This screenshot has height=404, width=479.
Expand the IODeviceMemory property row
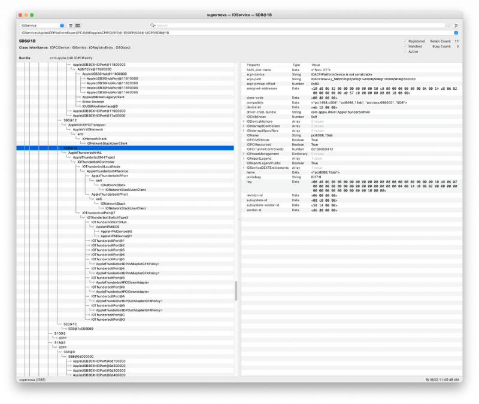(243, 121)
